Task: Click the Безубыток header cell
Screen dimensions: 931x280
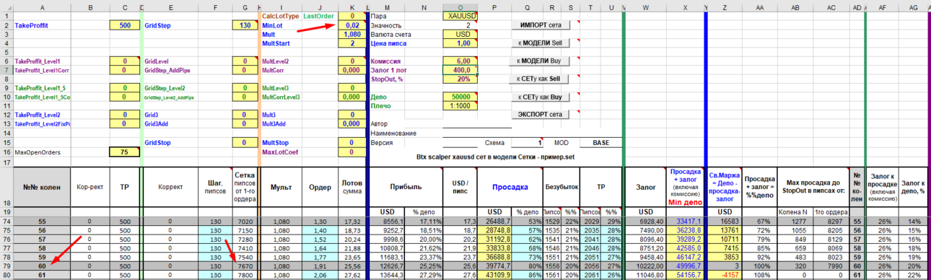Action: point(561,186)
